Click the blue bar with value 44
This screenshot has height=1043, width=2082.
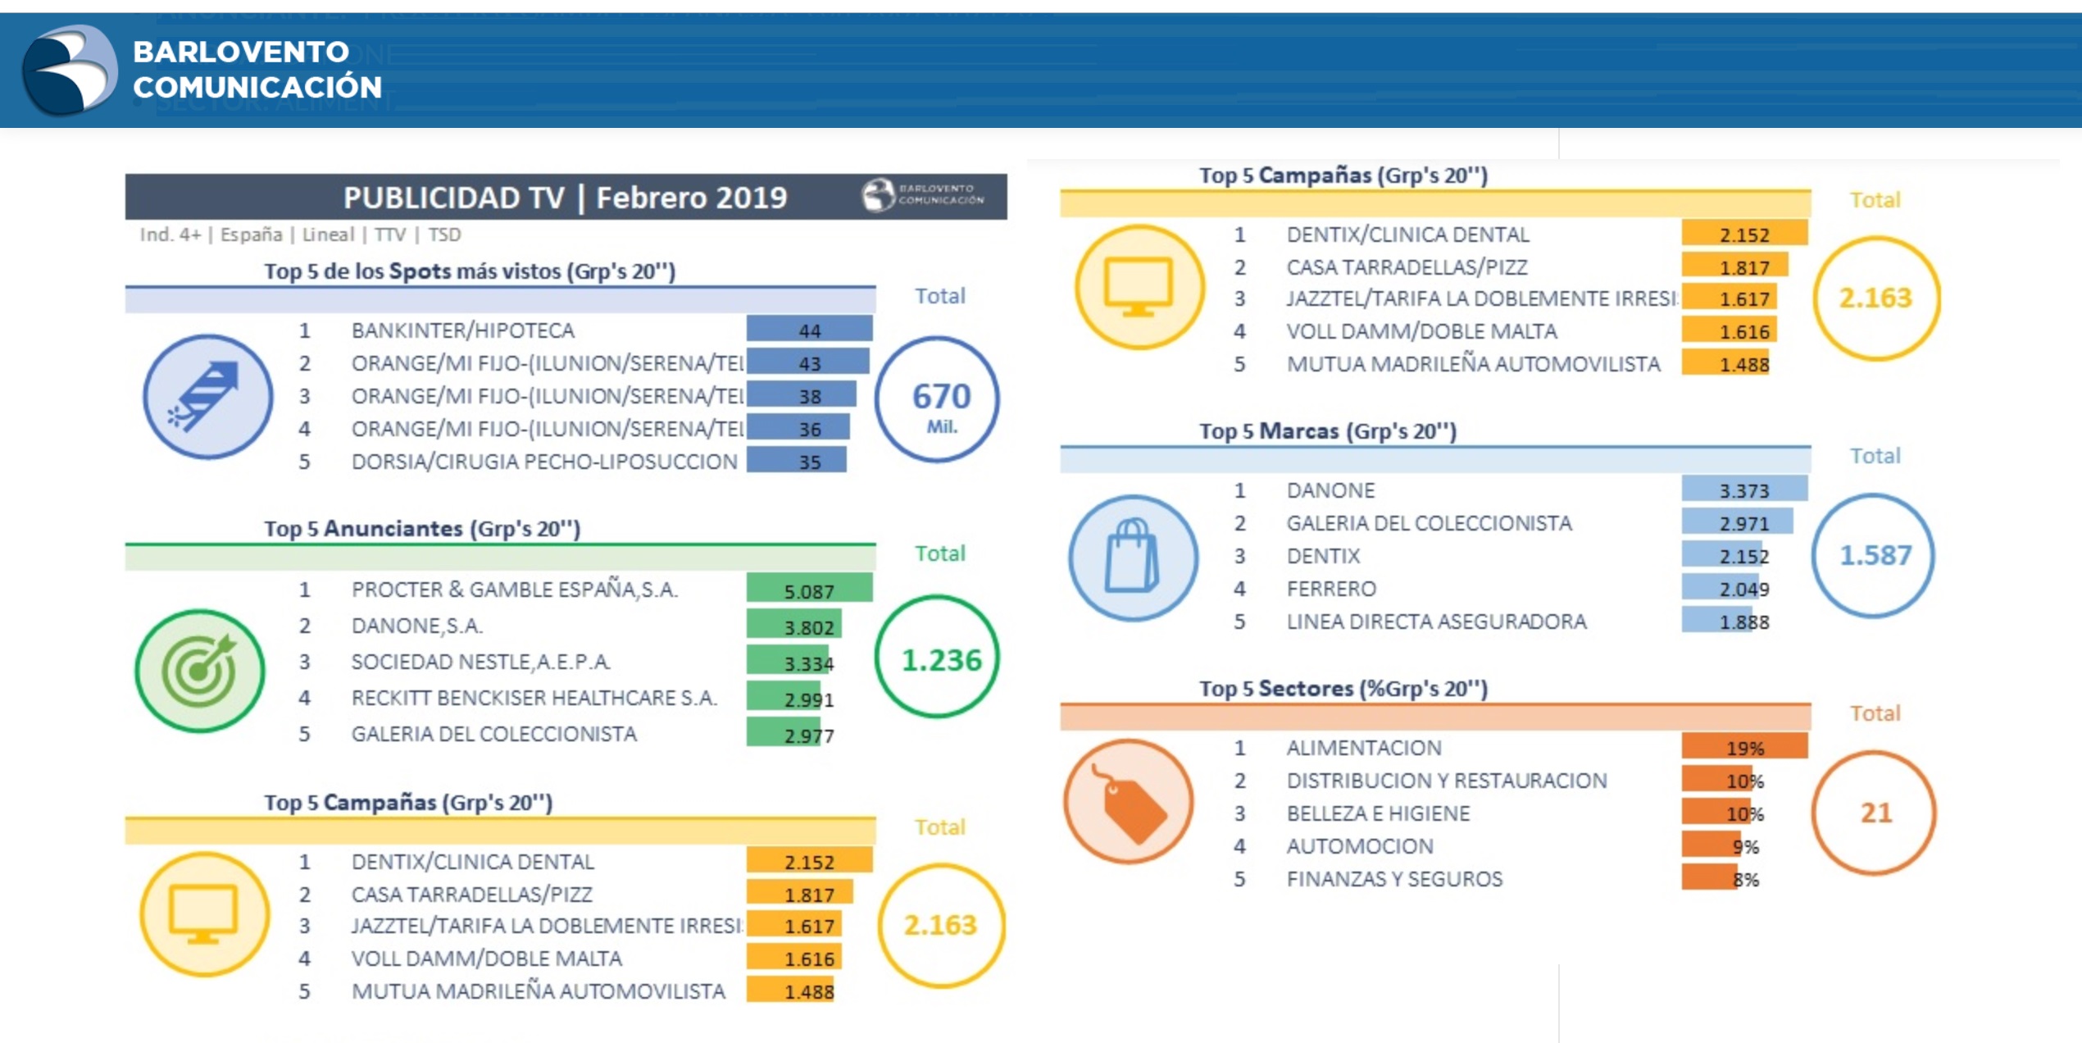click(810, 330)
